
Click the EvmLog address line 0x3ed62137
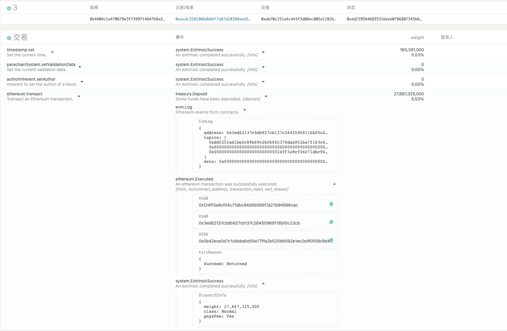click(x=266, y=133)
